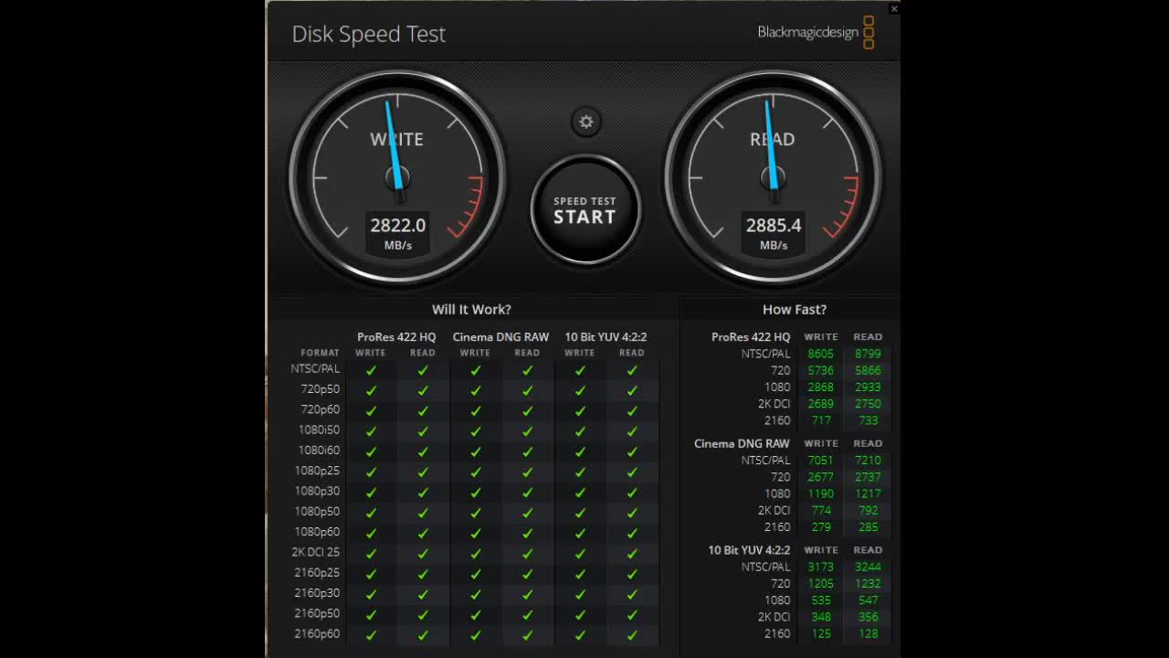Click ProRes 422 HQ header in Will It Work

point(396,337)
